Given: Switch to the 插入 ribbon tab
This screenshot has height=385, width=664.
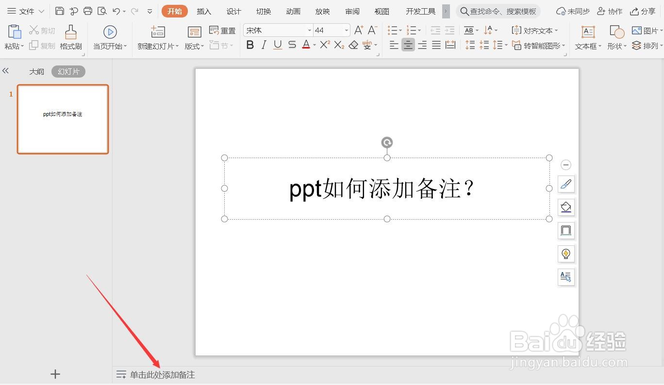Looking at the screenshot, I should point(204,11).
